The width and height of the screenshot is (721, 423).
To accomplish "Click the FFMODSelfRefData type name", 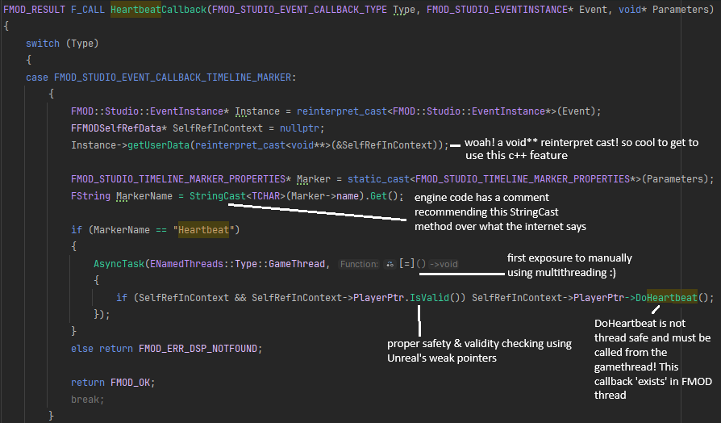I will coord(116,128).
